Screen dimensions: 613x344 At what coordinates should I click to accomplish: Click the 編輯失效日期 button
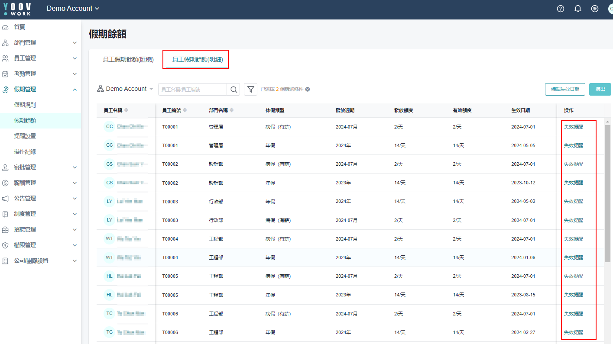click(565, 89)
